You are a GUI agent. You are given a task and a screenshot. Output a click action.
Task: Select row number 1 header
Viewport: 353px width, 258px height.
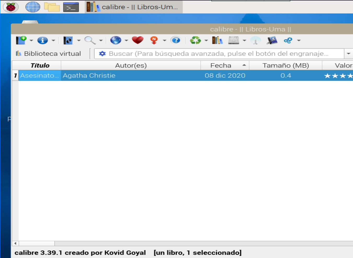15,76
